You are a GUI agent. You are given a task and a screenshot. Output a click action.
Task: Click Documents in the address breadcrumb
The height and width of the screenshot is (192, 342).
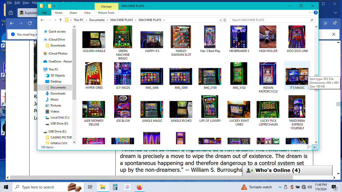[97, 20]
